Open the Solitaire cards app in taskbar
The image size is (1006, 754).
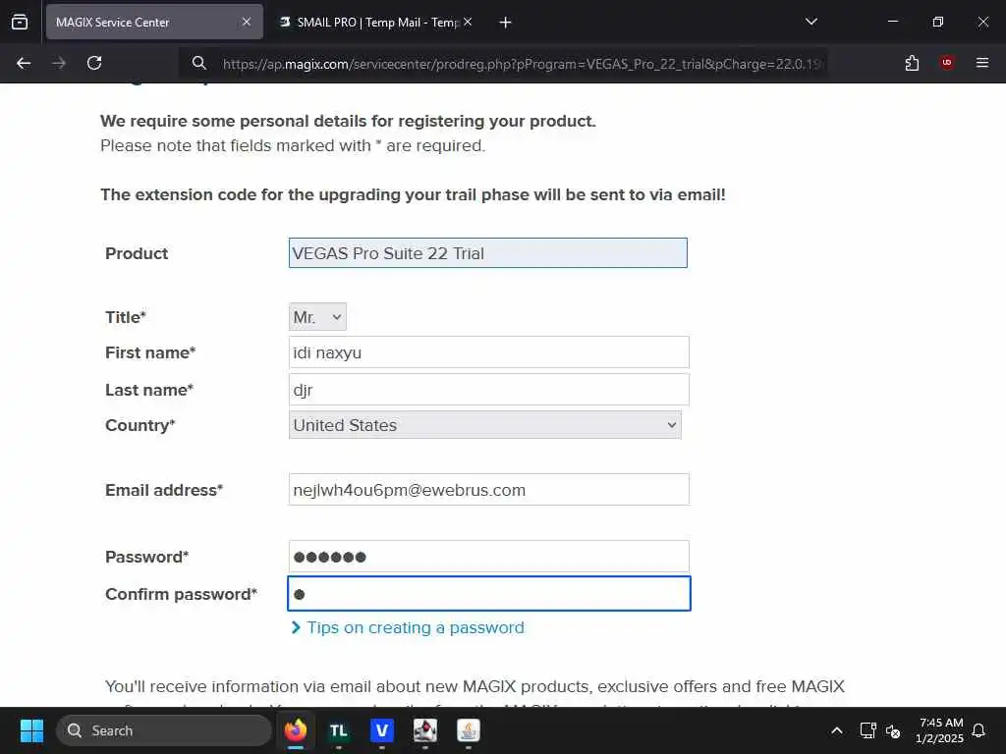tap(424, 730)
